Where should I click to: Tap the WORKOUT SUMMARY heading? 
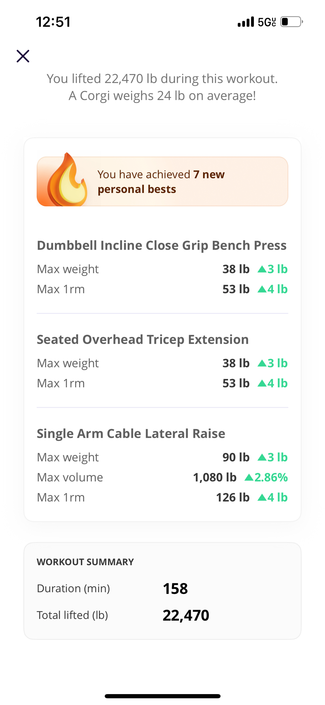pyautogui.click(x=85, y=562)
